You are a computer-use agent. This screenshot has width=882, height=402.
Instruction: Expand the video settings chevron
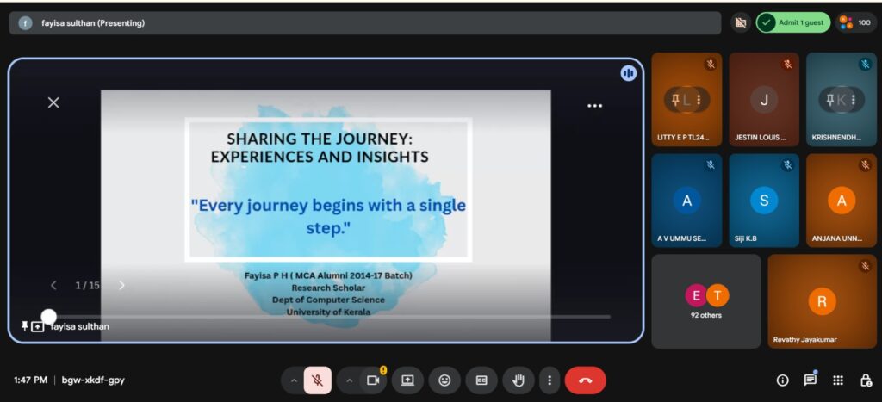349,380
